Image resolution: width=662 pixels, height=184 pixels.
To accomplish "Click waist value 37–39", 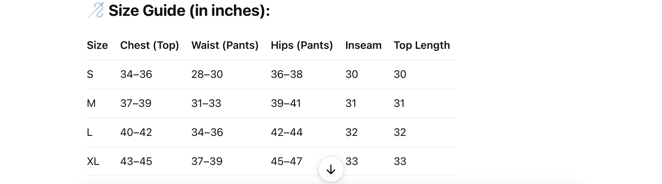I will tap(207, 161).
